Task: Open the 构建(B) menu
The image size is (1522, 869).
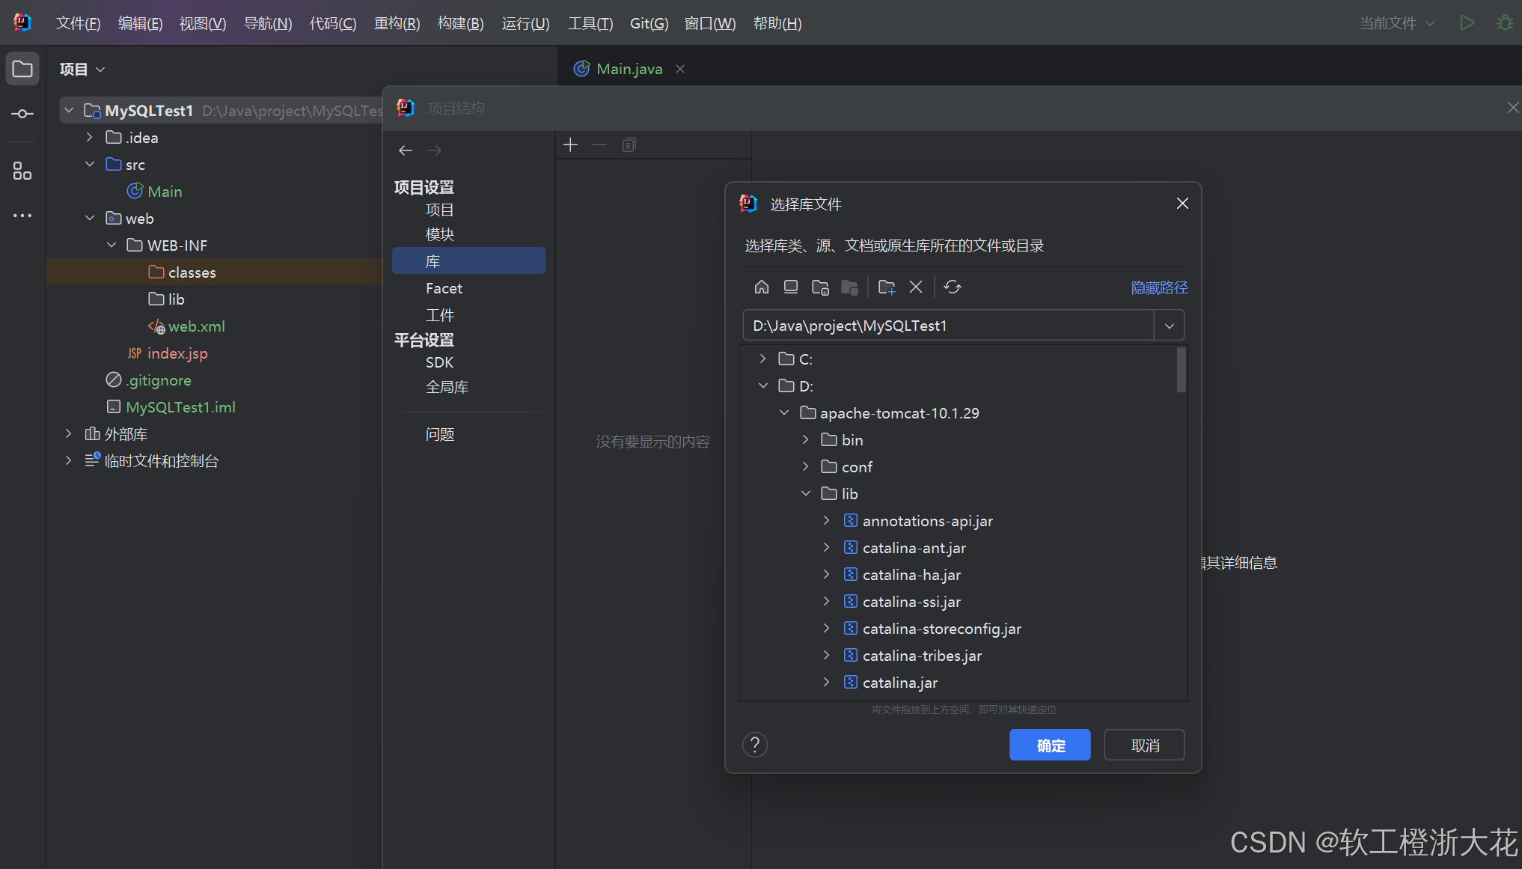Action: (460, 23)
